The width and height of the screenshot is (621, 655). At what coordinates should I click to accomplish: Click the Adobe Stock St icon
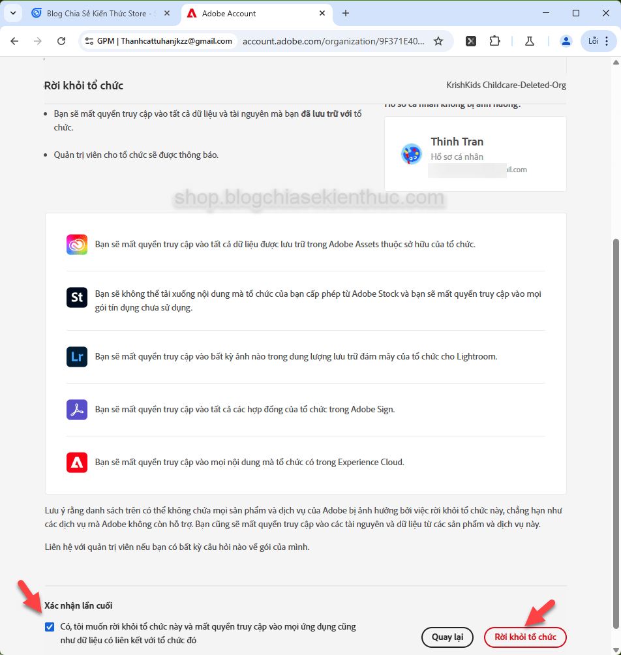[77, 297]
